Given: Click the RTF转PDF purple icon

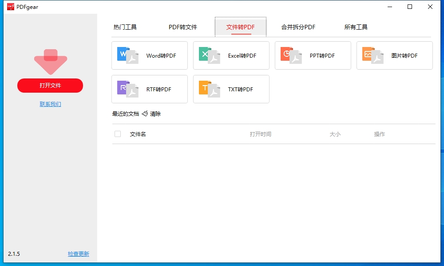Looking at the screenshot, I should (128, 89).
